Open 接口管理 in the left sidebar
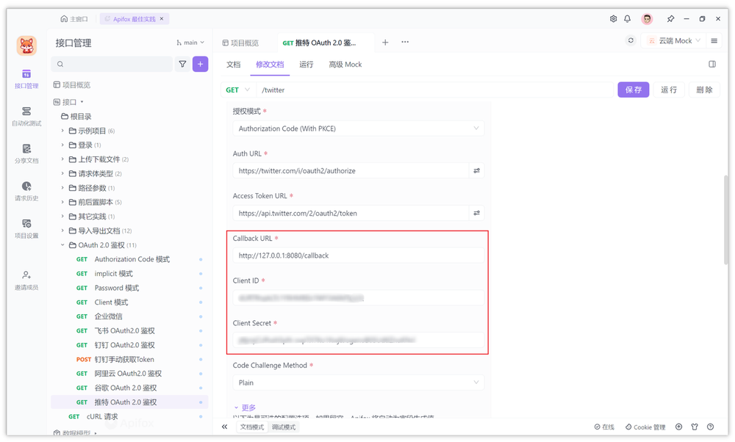 (27, 76)
